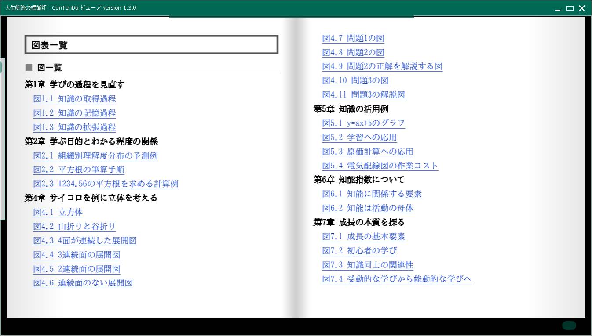Maximize the ConTenDo viewer window

click(570, 8)
